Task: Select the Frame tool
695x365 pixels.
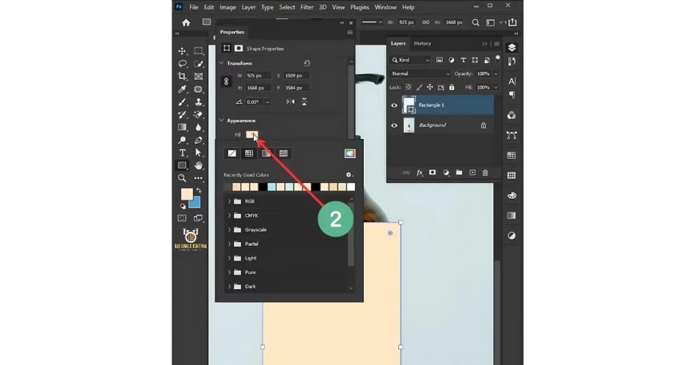Action: pyautogui.click(x=198, y=76)
